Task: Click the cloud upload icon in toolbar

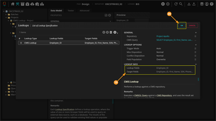Action: [32, 4]
